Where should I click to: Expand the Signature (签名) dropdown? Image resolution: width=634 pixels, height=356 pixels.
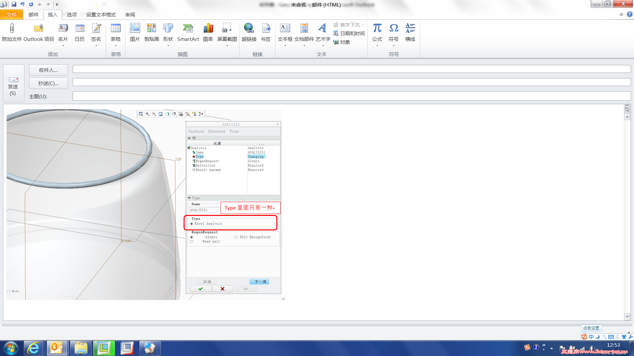pyautogui.click(x=96, y=45)
